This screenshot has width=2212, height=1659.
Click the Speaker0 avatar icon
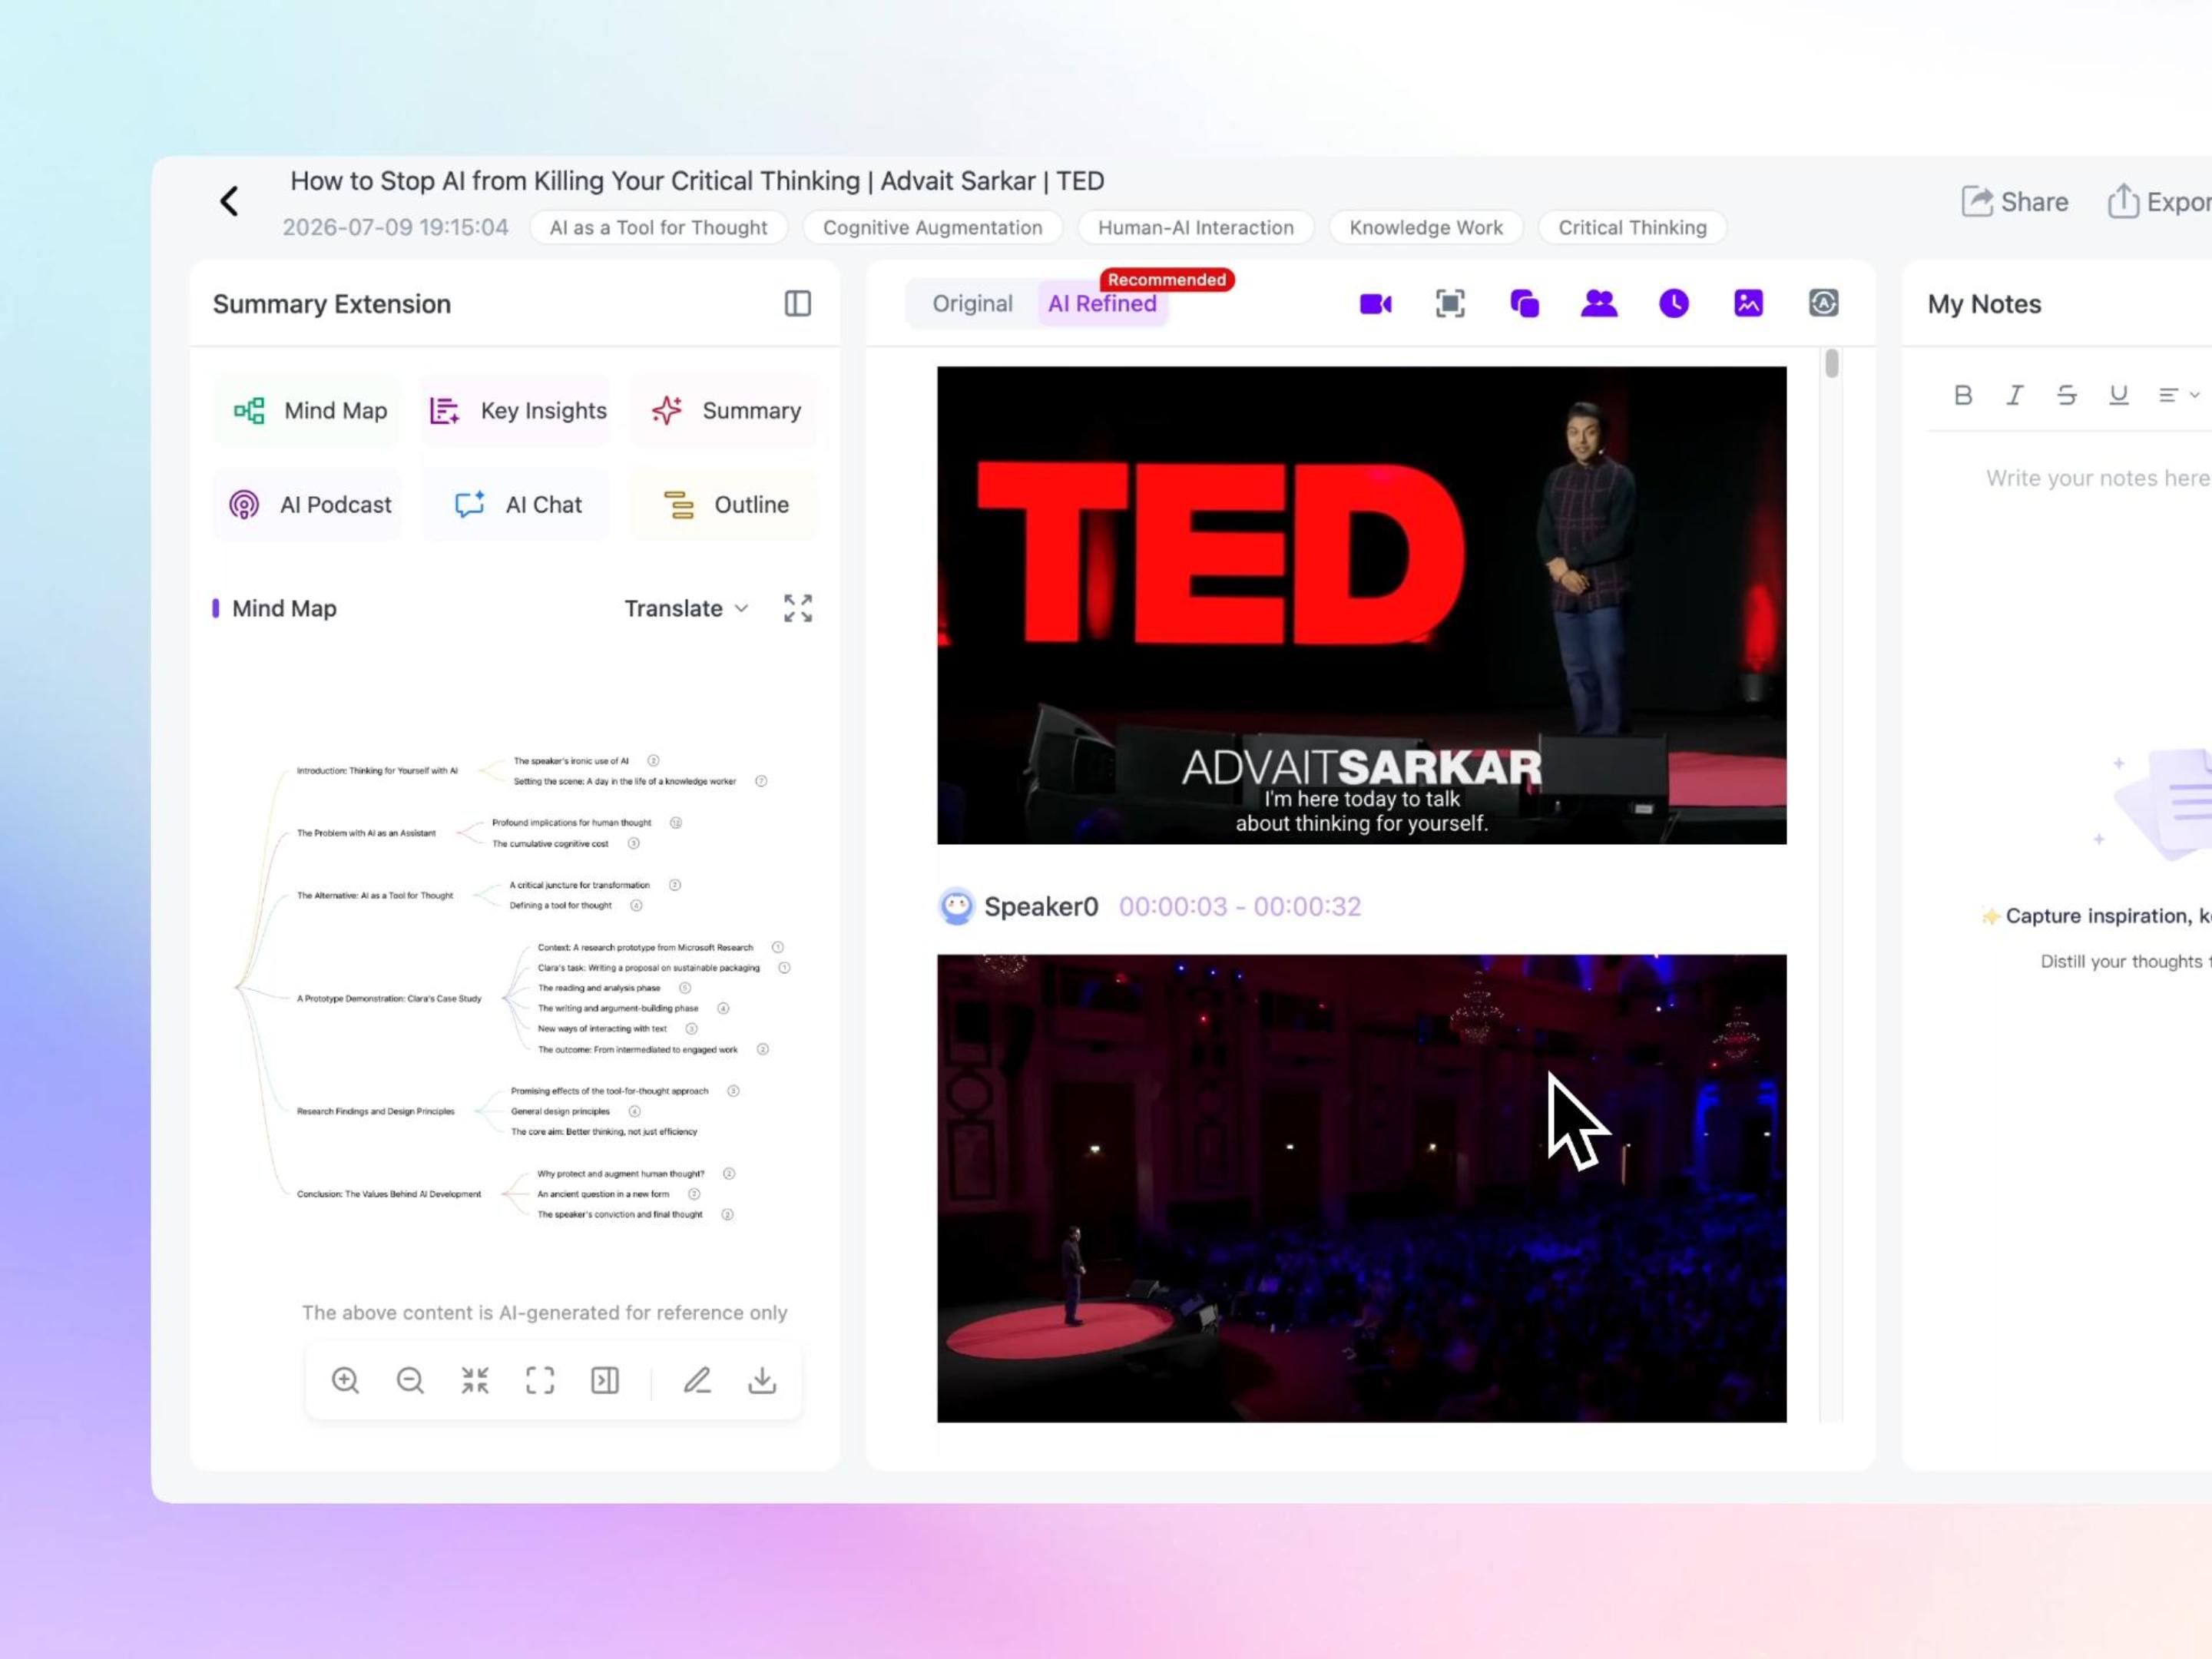tap(957, 906)
